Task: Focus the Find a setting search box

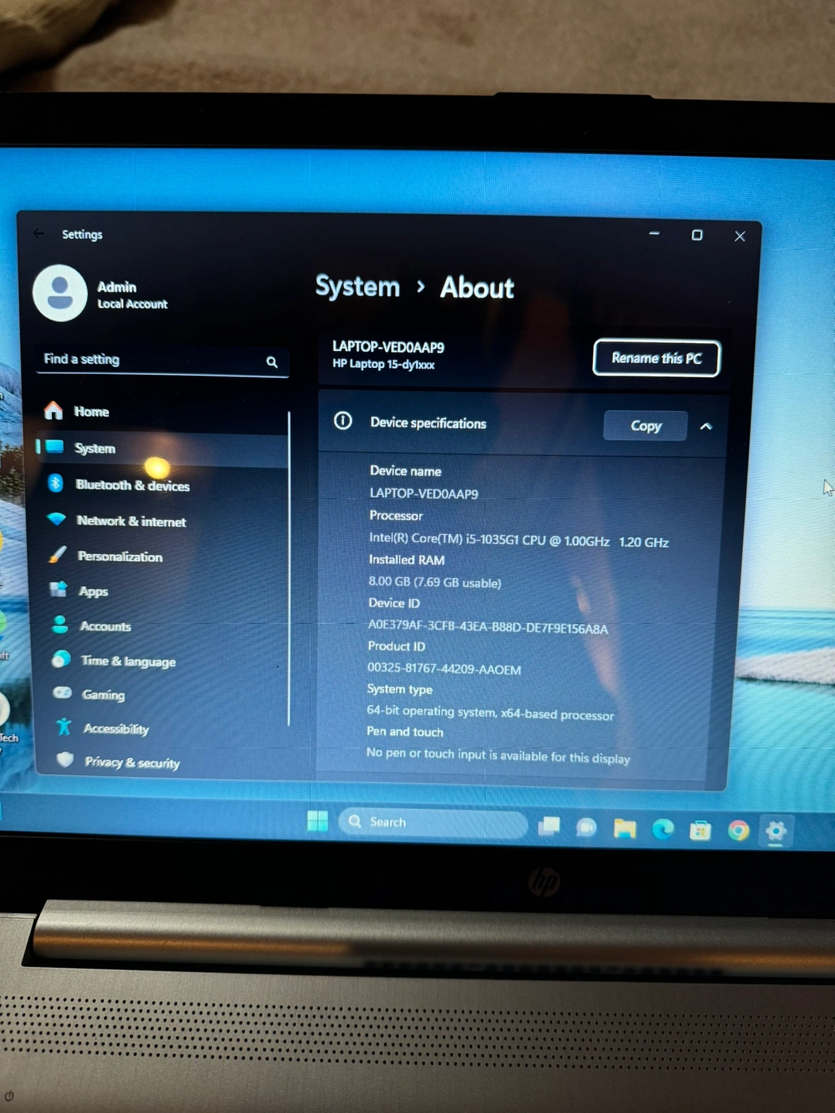Action: [162, 360]
